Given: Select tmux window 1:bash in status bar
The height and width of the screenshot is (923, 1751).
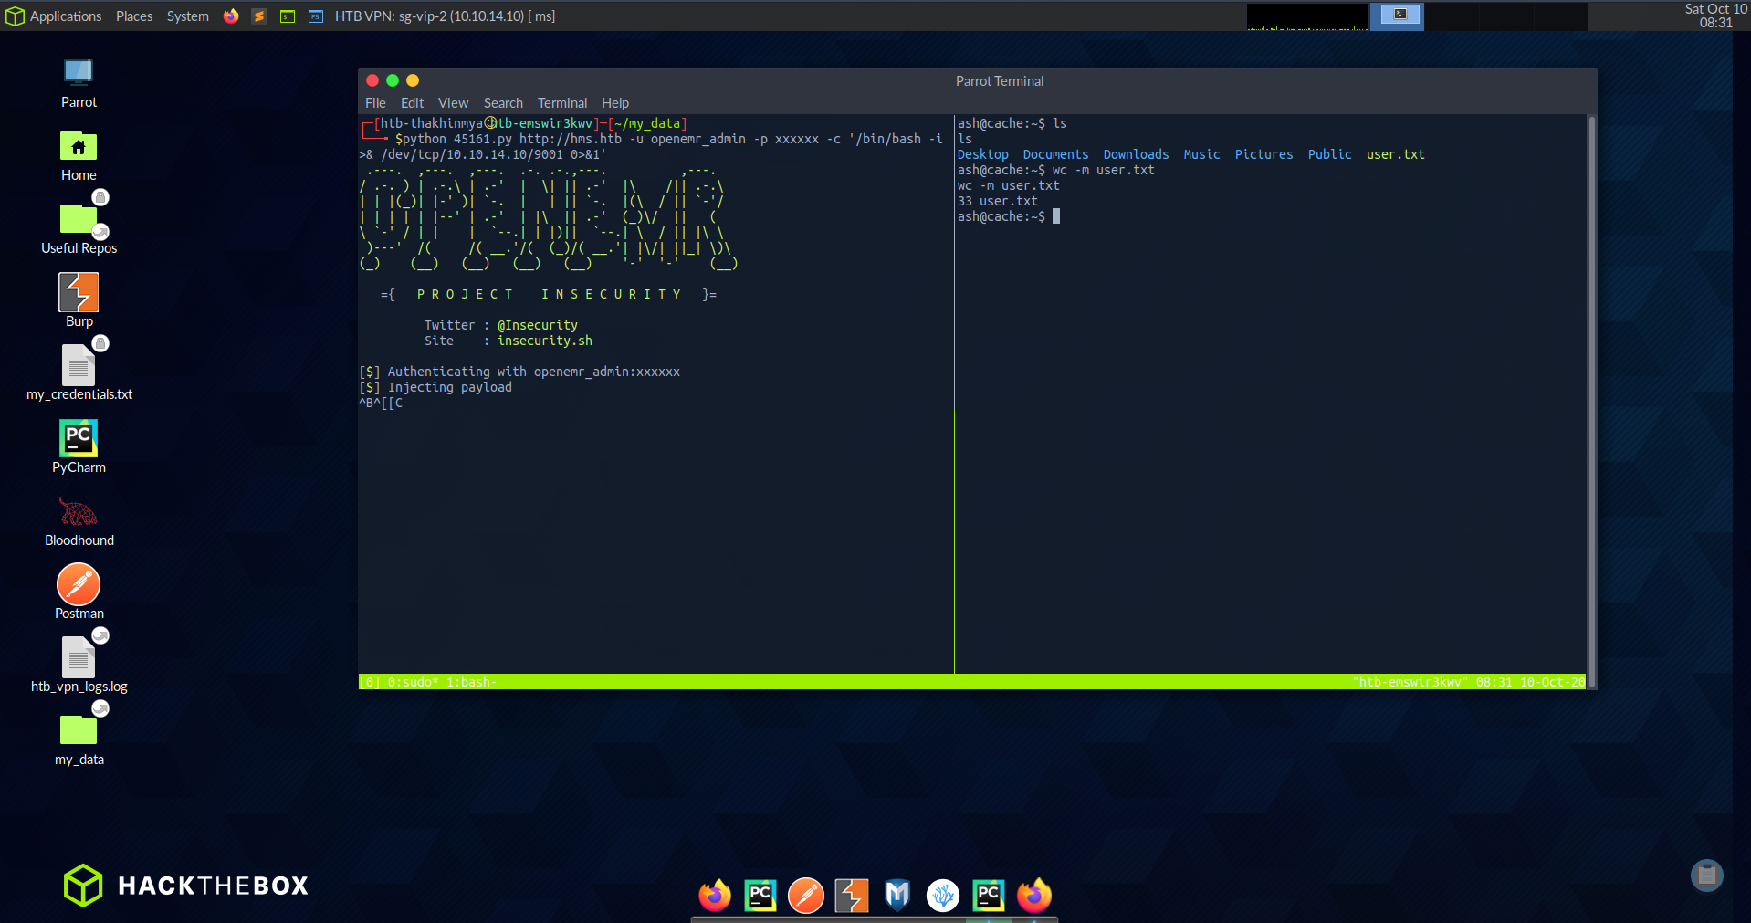Looking at the screenshot, I should pos(471,682).
